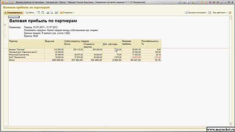Select the empty outlined cell above the report title
235x132 pixels.
point(14,17)
